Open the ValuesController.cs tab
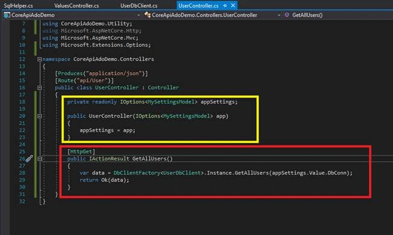This screenshot has width=393, height=235. [x=77, y=5]
